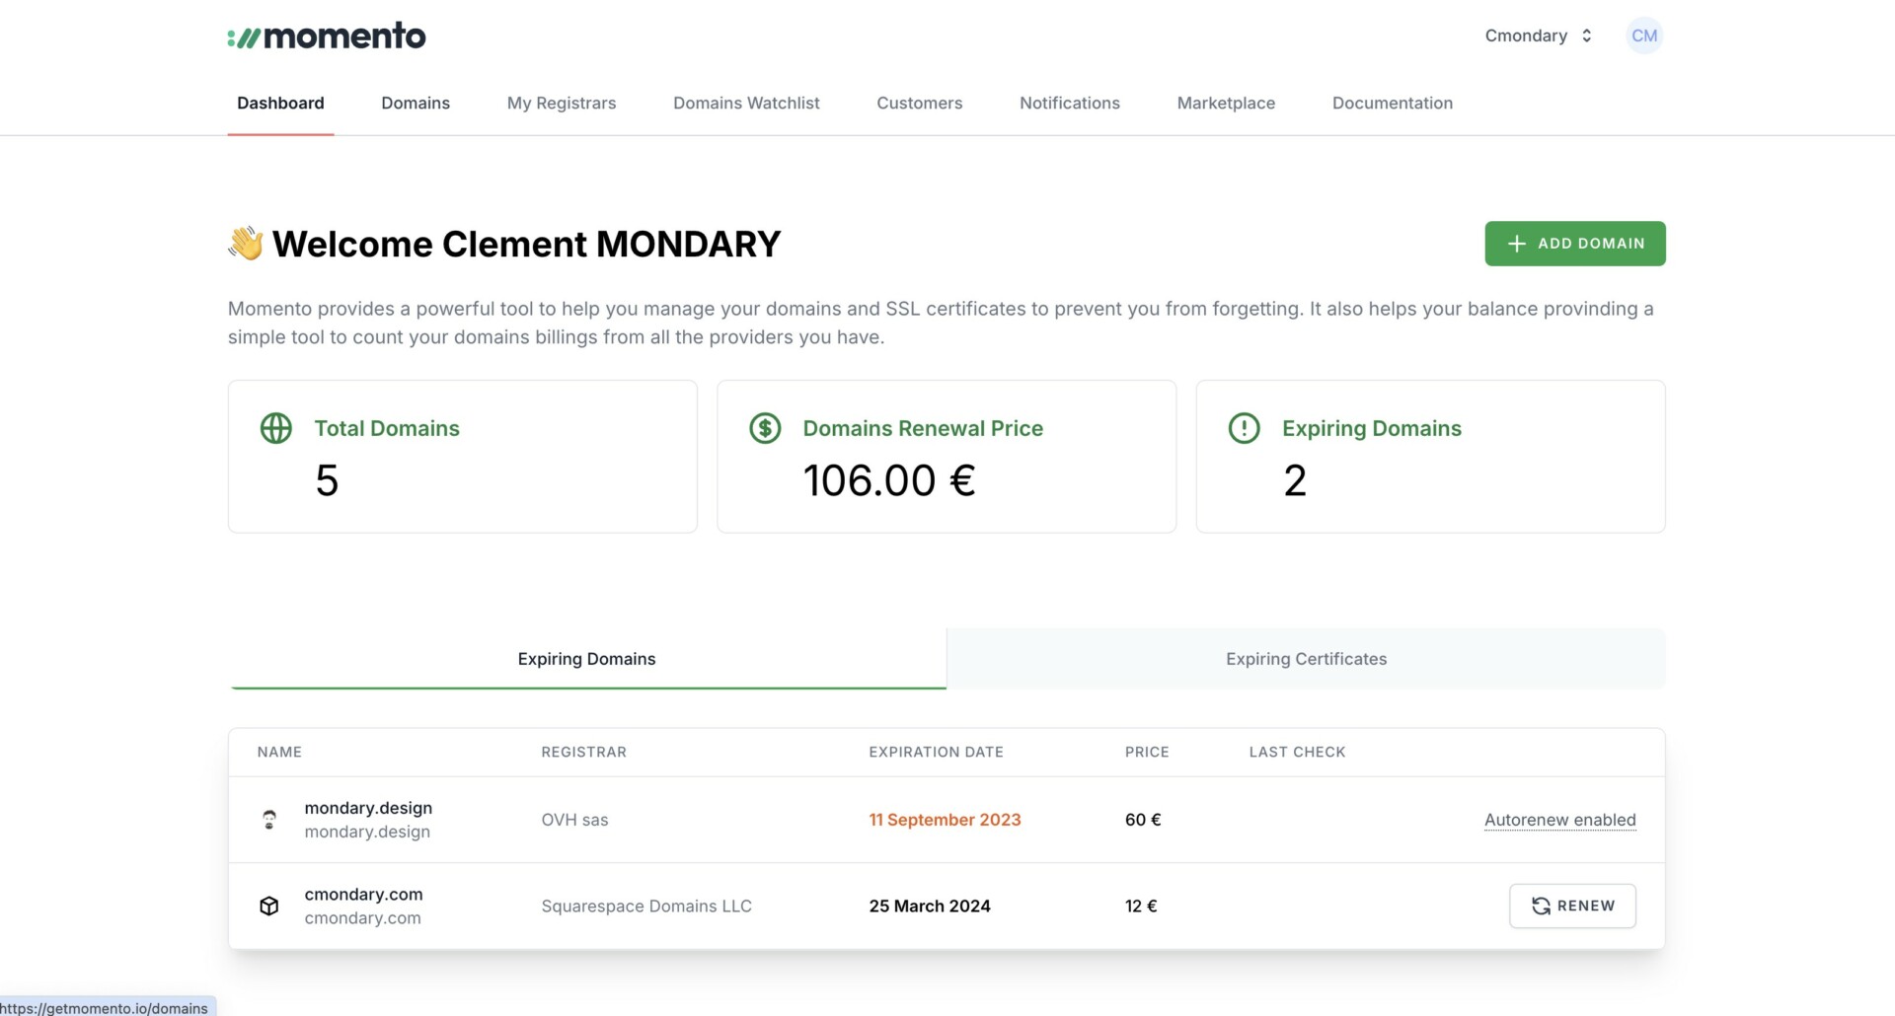This screenshot has width=1895, height=1016.
Task: View the Documentation page
Action: click(1392, 103)
